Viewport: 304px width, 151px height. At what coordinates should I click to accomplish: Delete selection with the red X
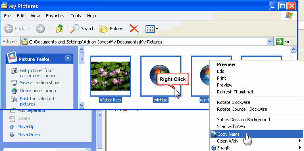pyautogui.click(x=134, y=29)
